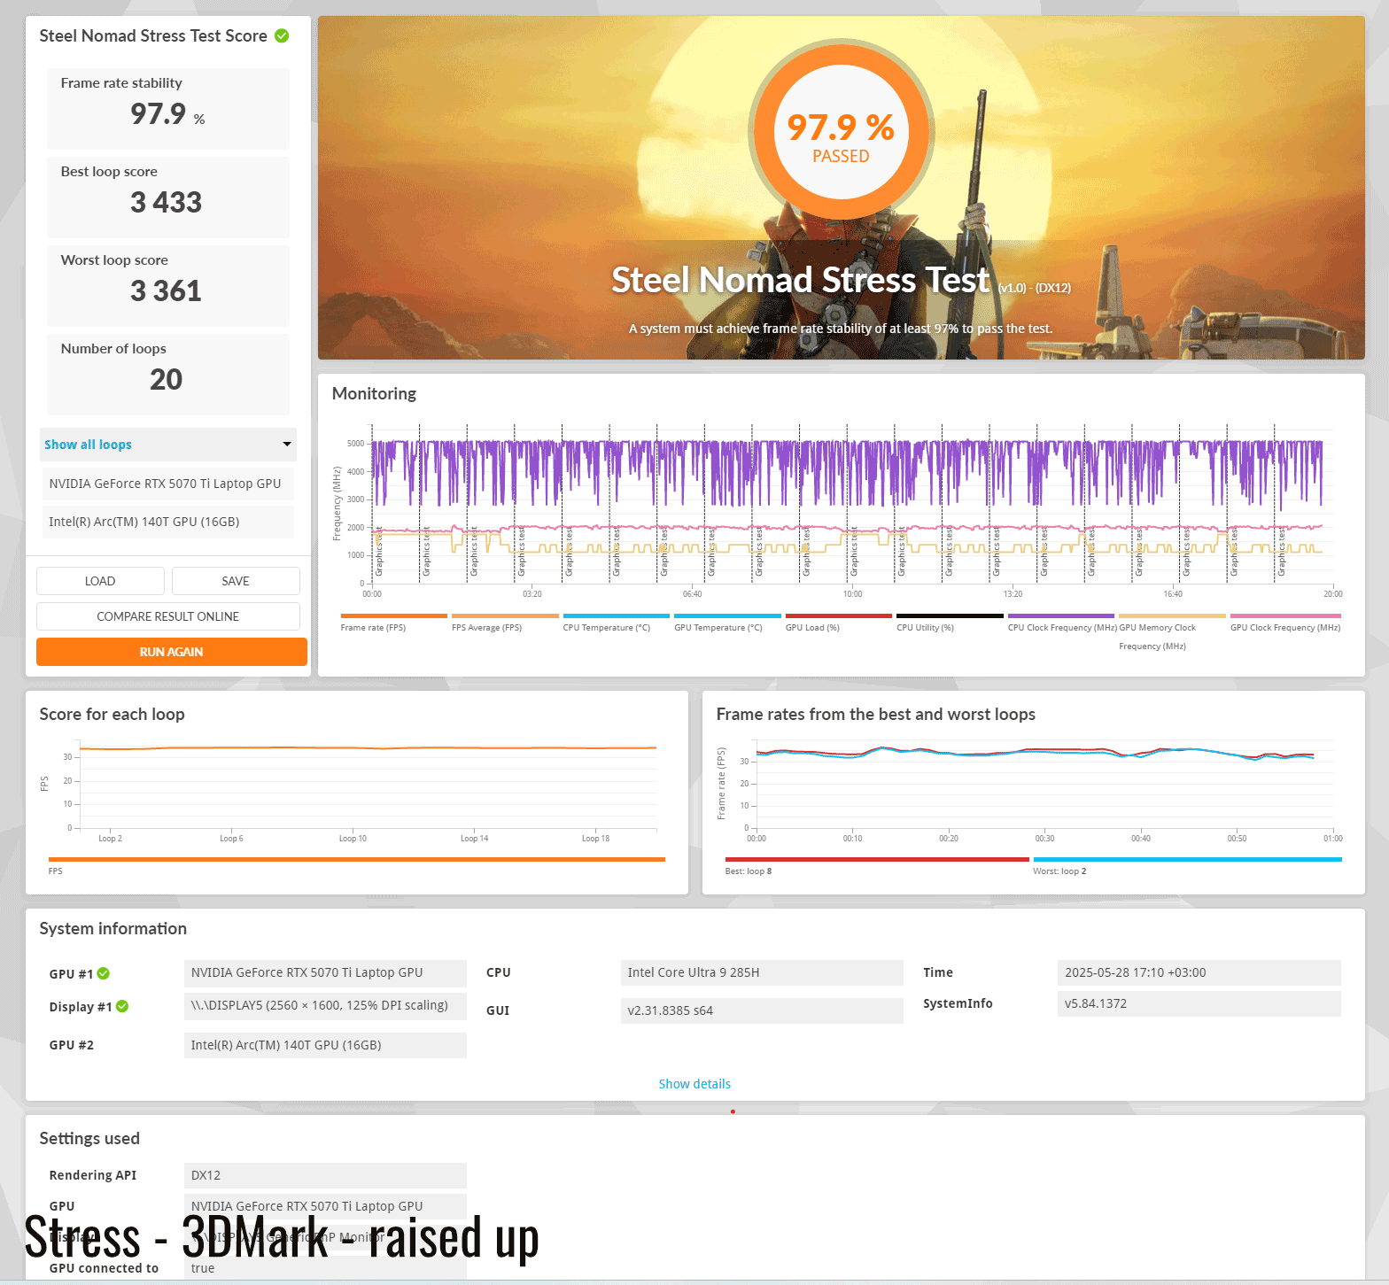Click the green validation check next to Display #1
The height and width of the screenshot is (1285, 1389).
(122, 1006)
